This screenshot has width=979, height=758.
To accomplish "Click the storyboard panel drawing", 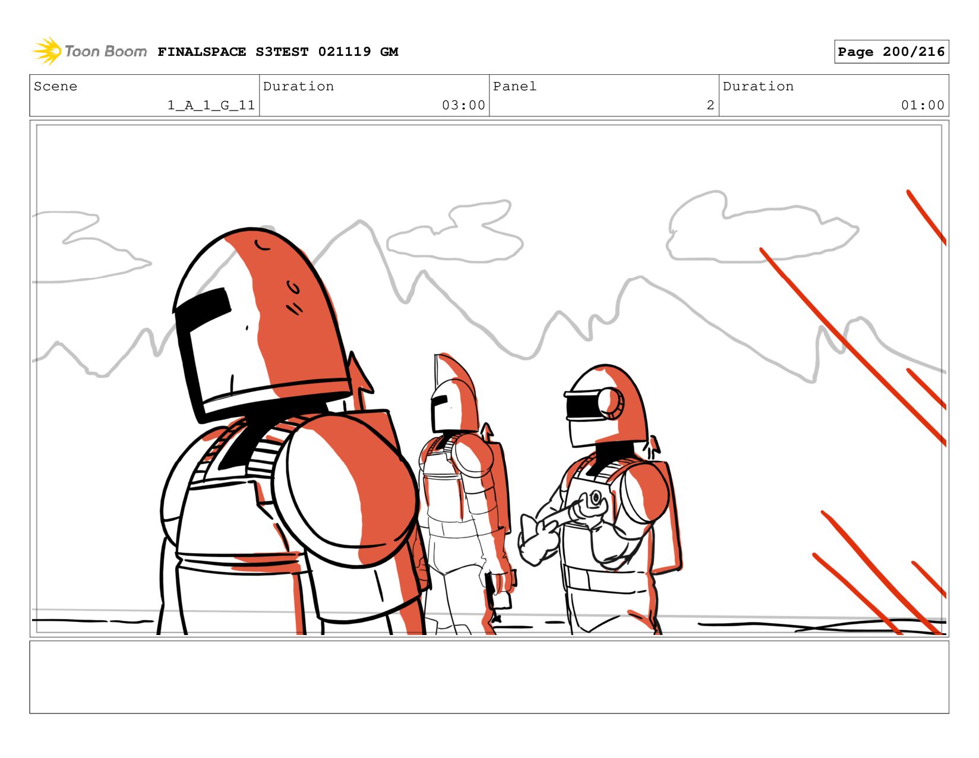I will click(x=489, y=378).
